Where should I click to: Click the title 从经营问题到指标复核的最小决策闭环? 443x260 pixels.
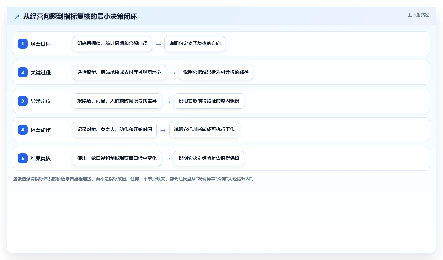click(80, 16)
